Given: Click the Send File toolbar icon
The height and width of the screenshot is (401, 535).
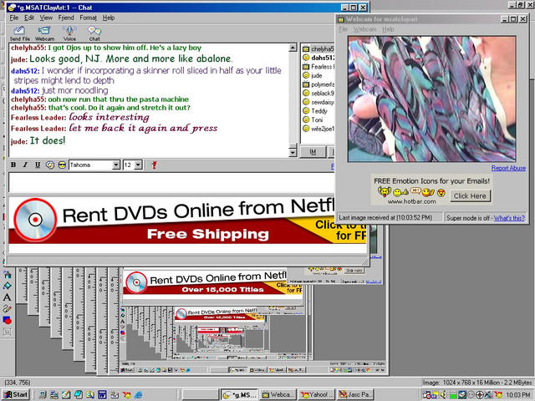Looking at the screenshot, I should pyautogui.click(x=20, y=33).
